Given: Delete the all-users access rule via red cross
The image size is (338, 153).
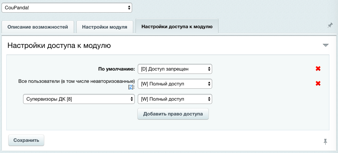Looking at the screenshot, I should [x=318, y=84].
